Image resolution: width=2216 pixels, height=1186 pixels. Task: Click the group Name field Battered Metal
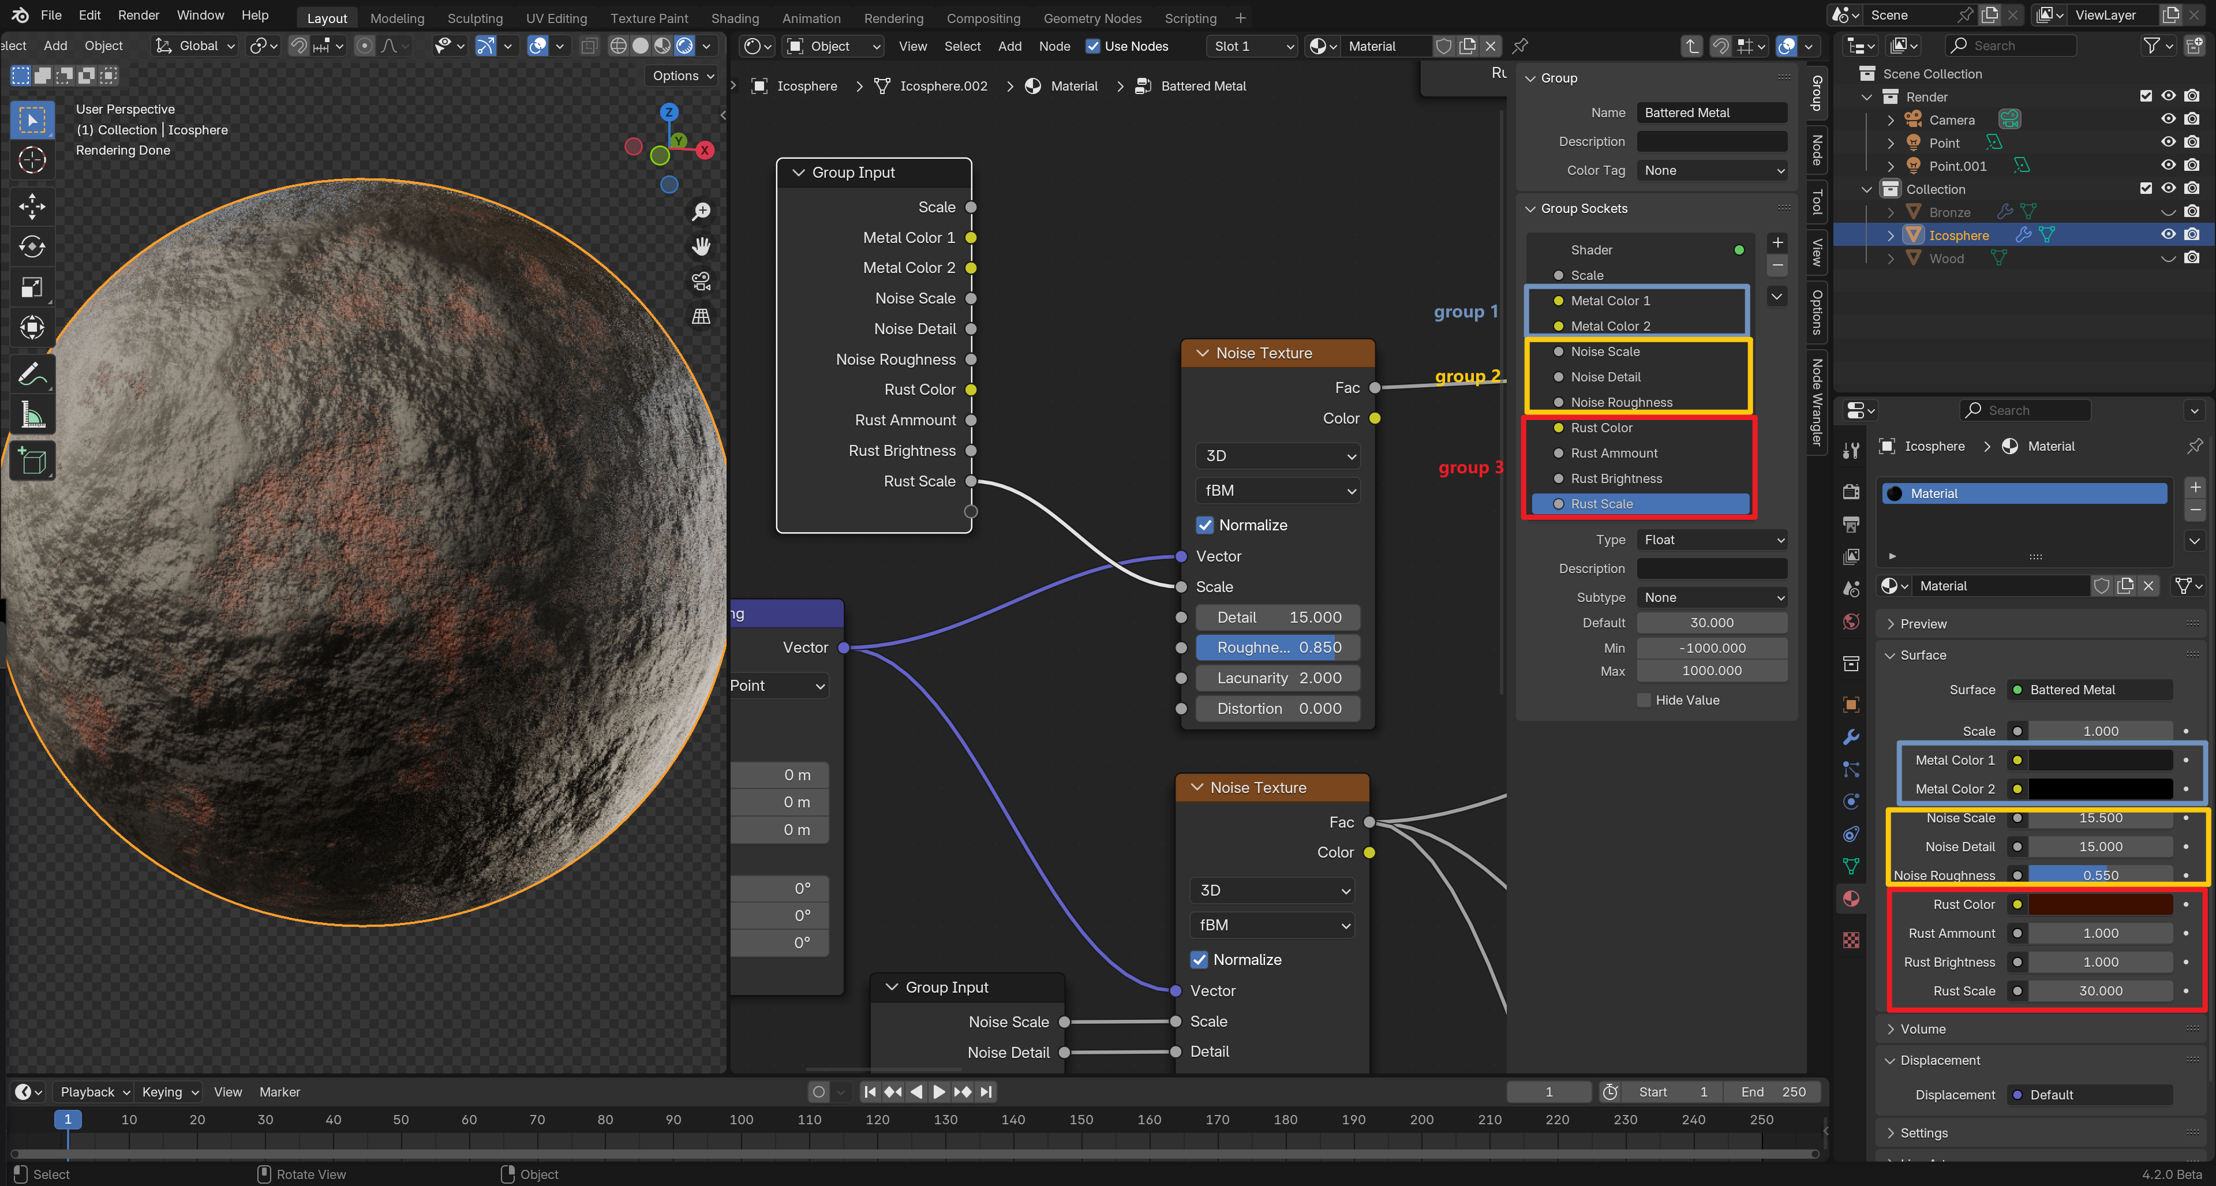pyautogui.click(x=1712, y=113)
